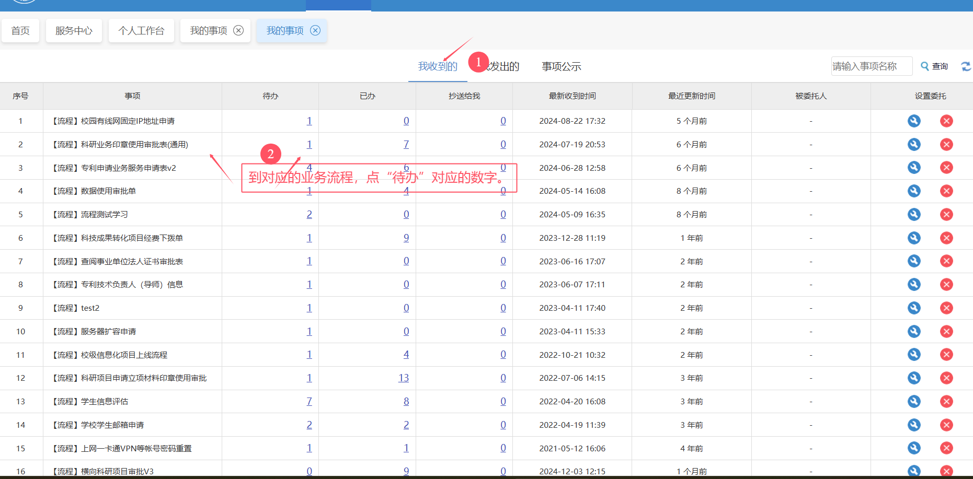
Task: Click 已办 count 13 for 科研项目申请立项材料印章使用审批
Action: click(403, 378)
